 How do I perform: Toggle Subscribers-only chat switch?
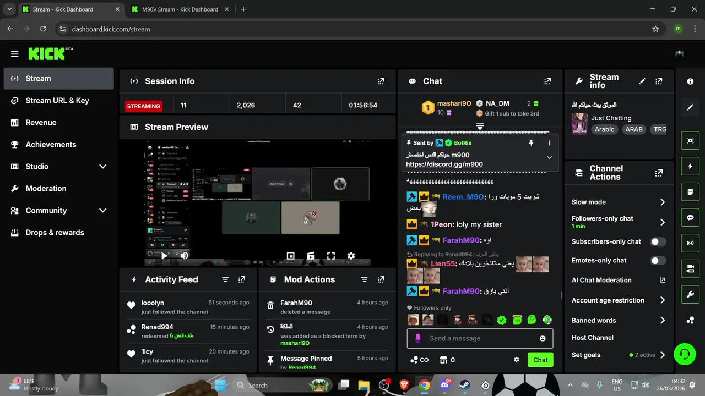pos(658,241)
